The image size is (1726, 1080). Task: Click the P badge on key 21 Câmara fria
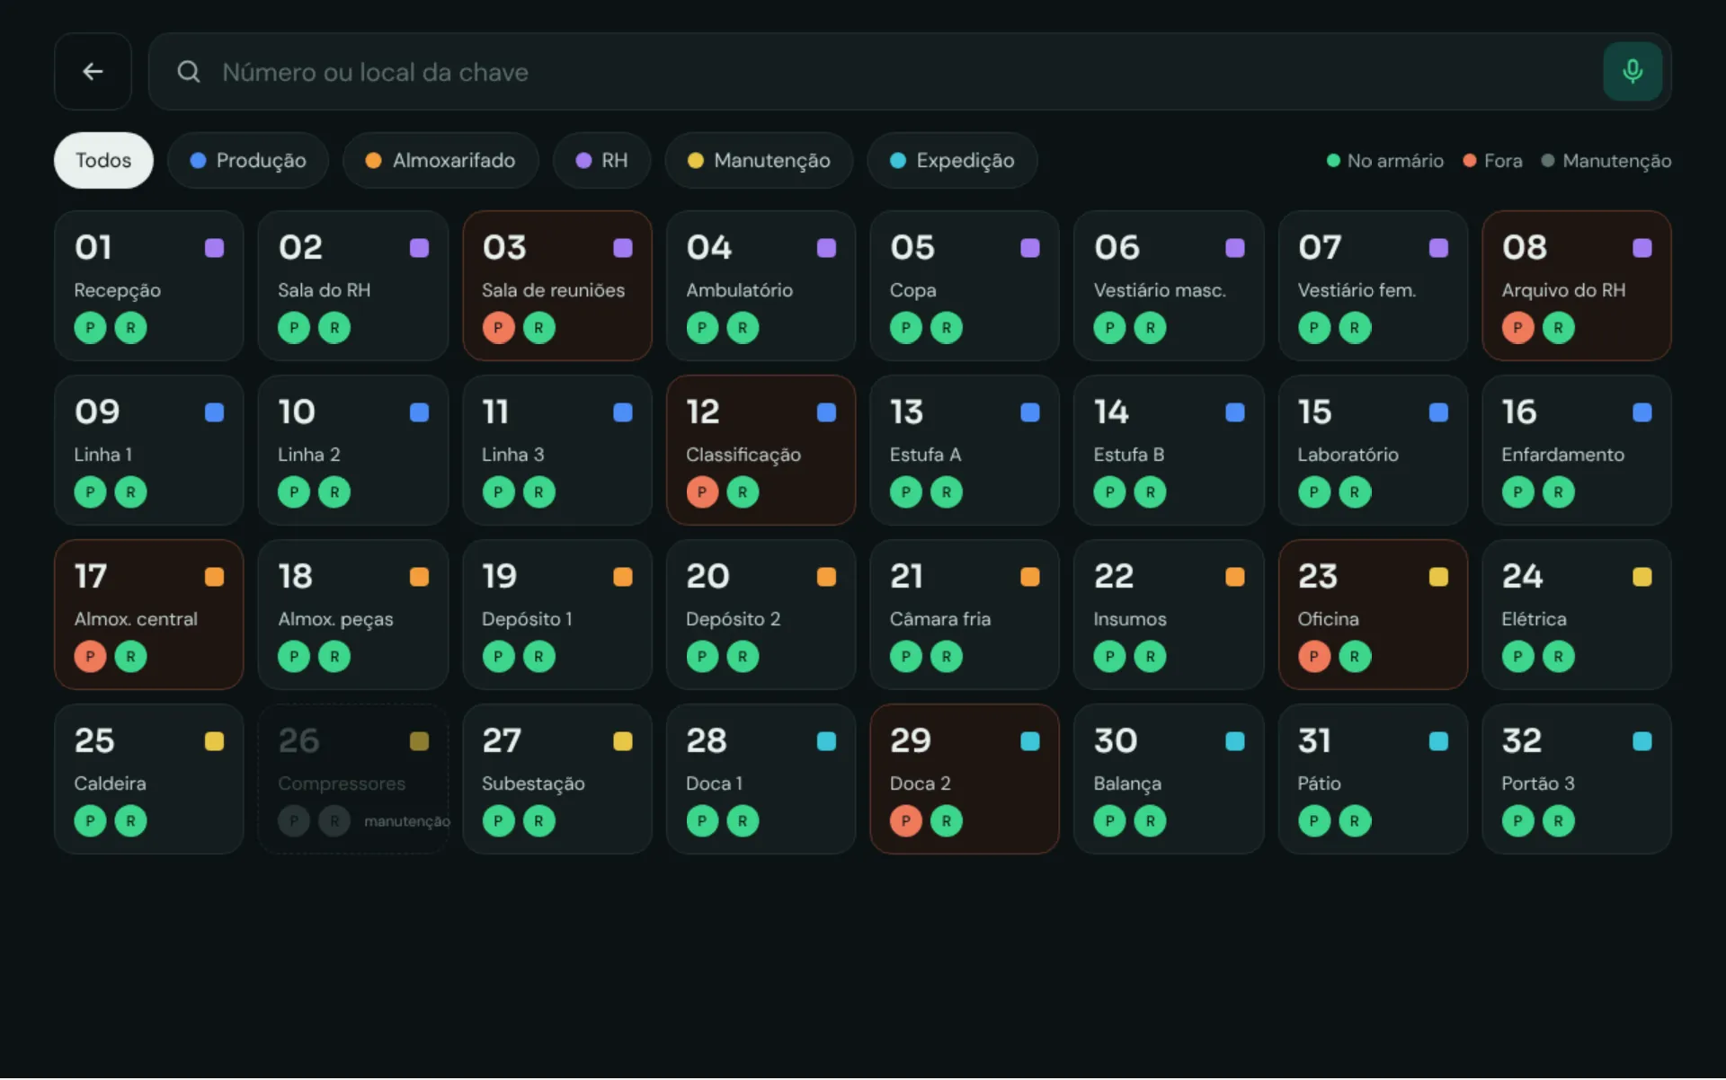[905, 657]
